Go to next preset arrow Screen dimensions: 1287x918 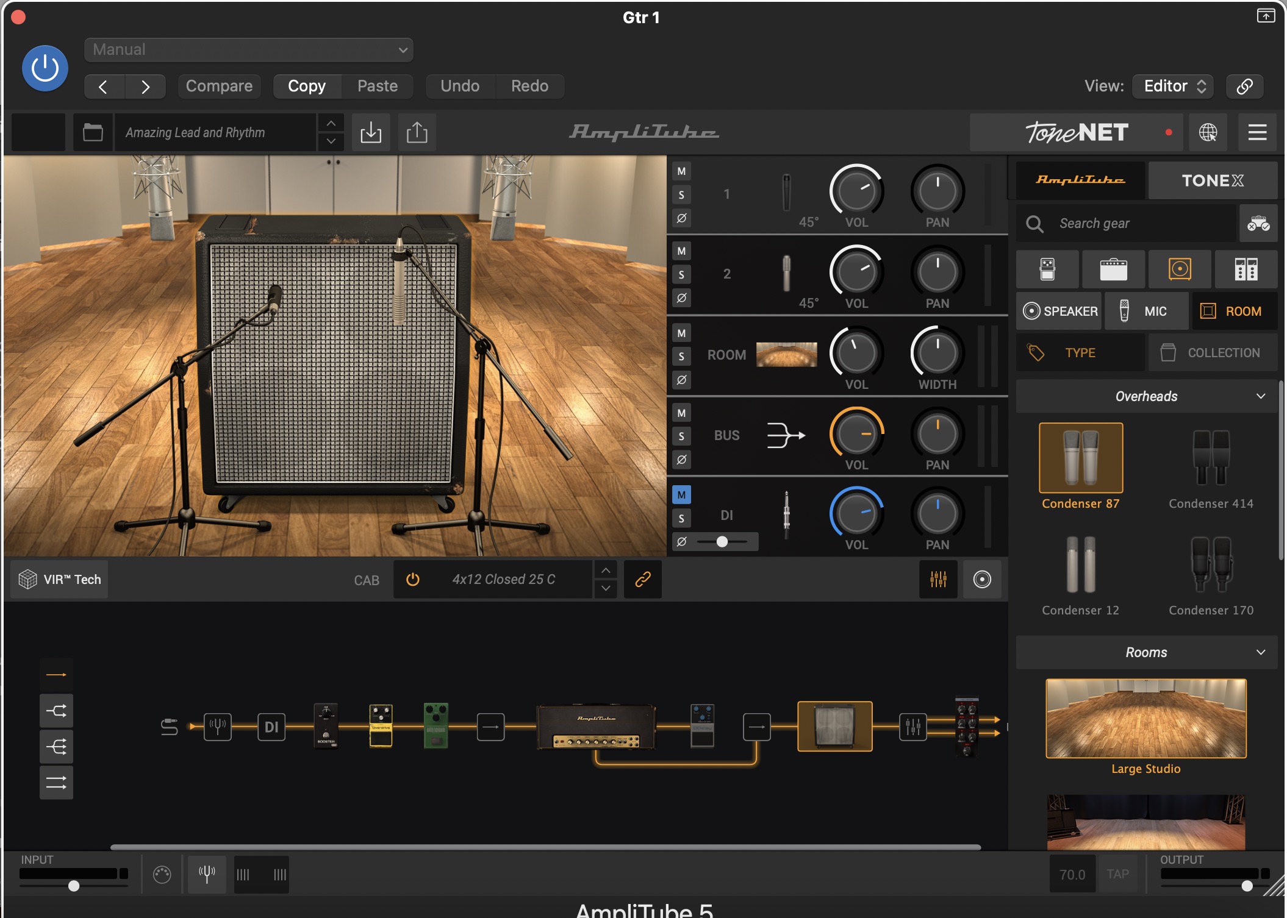click(x=145, y=87)
